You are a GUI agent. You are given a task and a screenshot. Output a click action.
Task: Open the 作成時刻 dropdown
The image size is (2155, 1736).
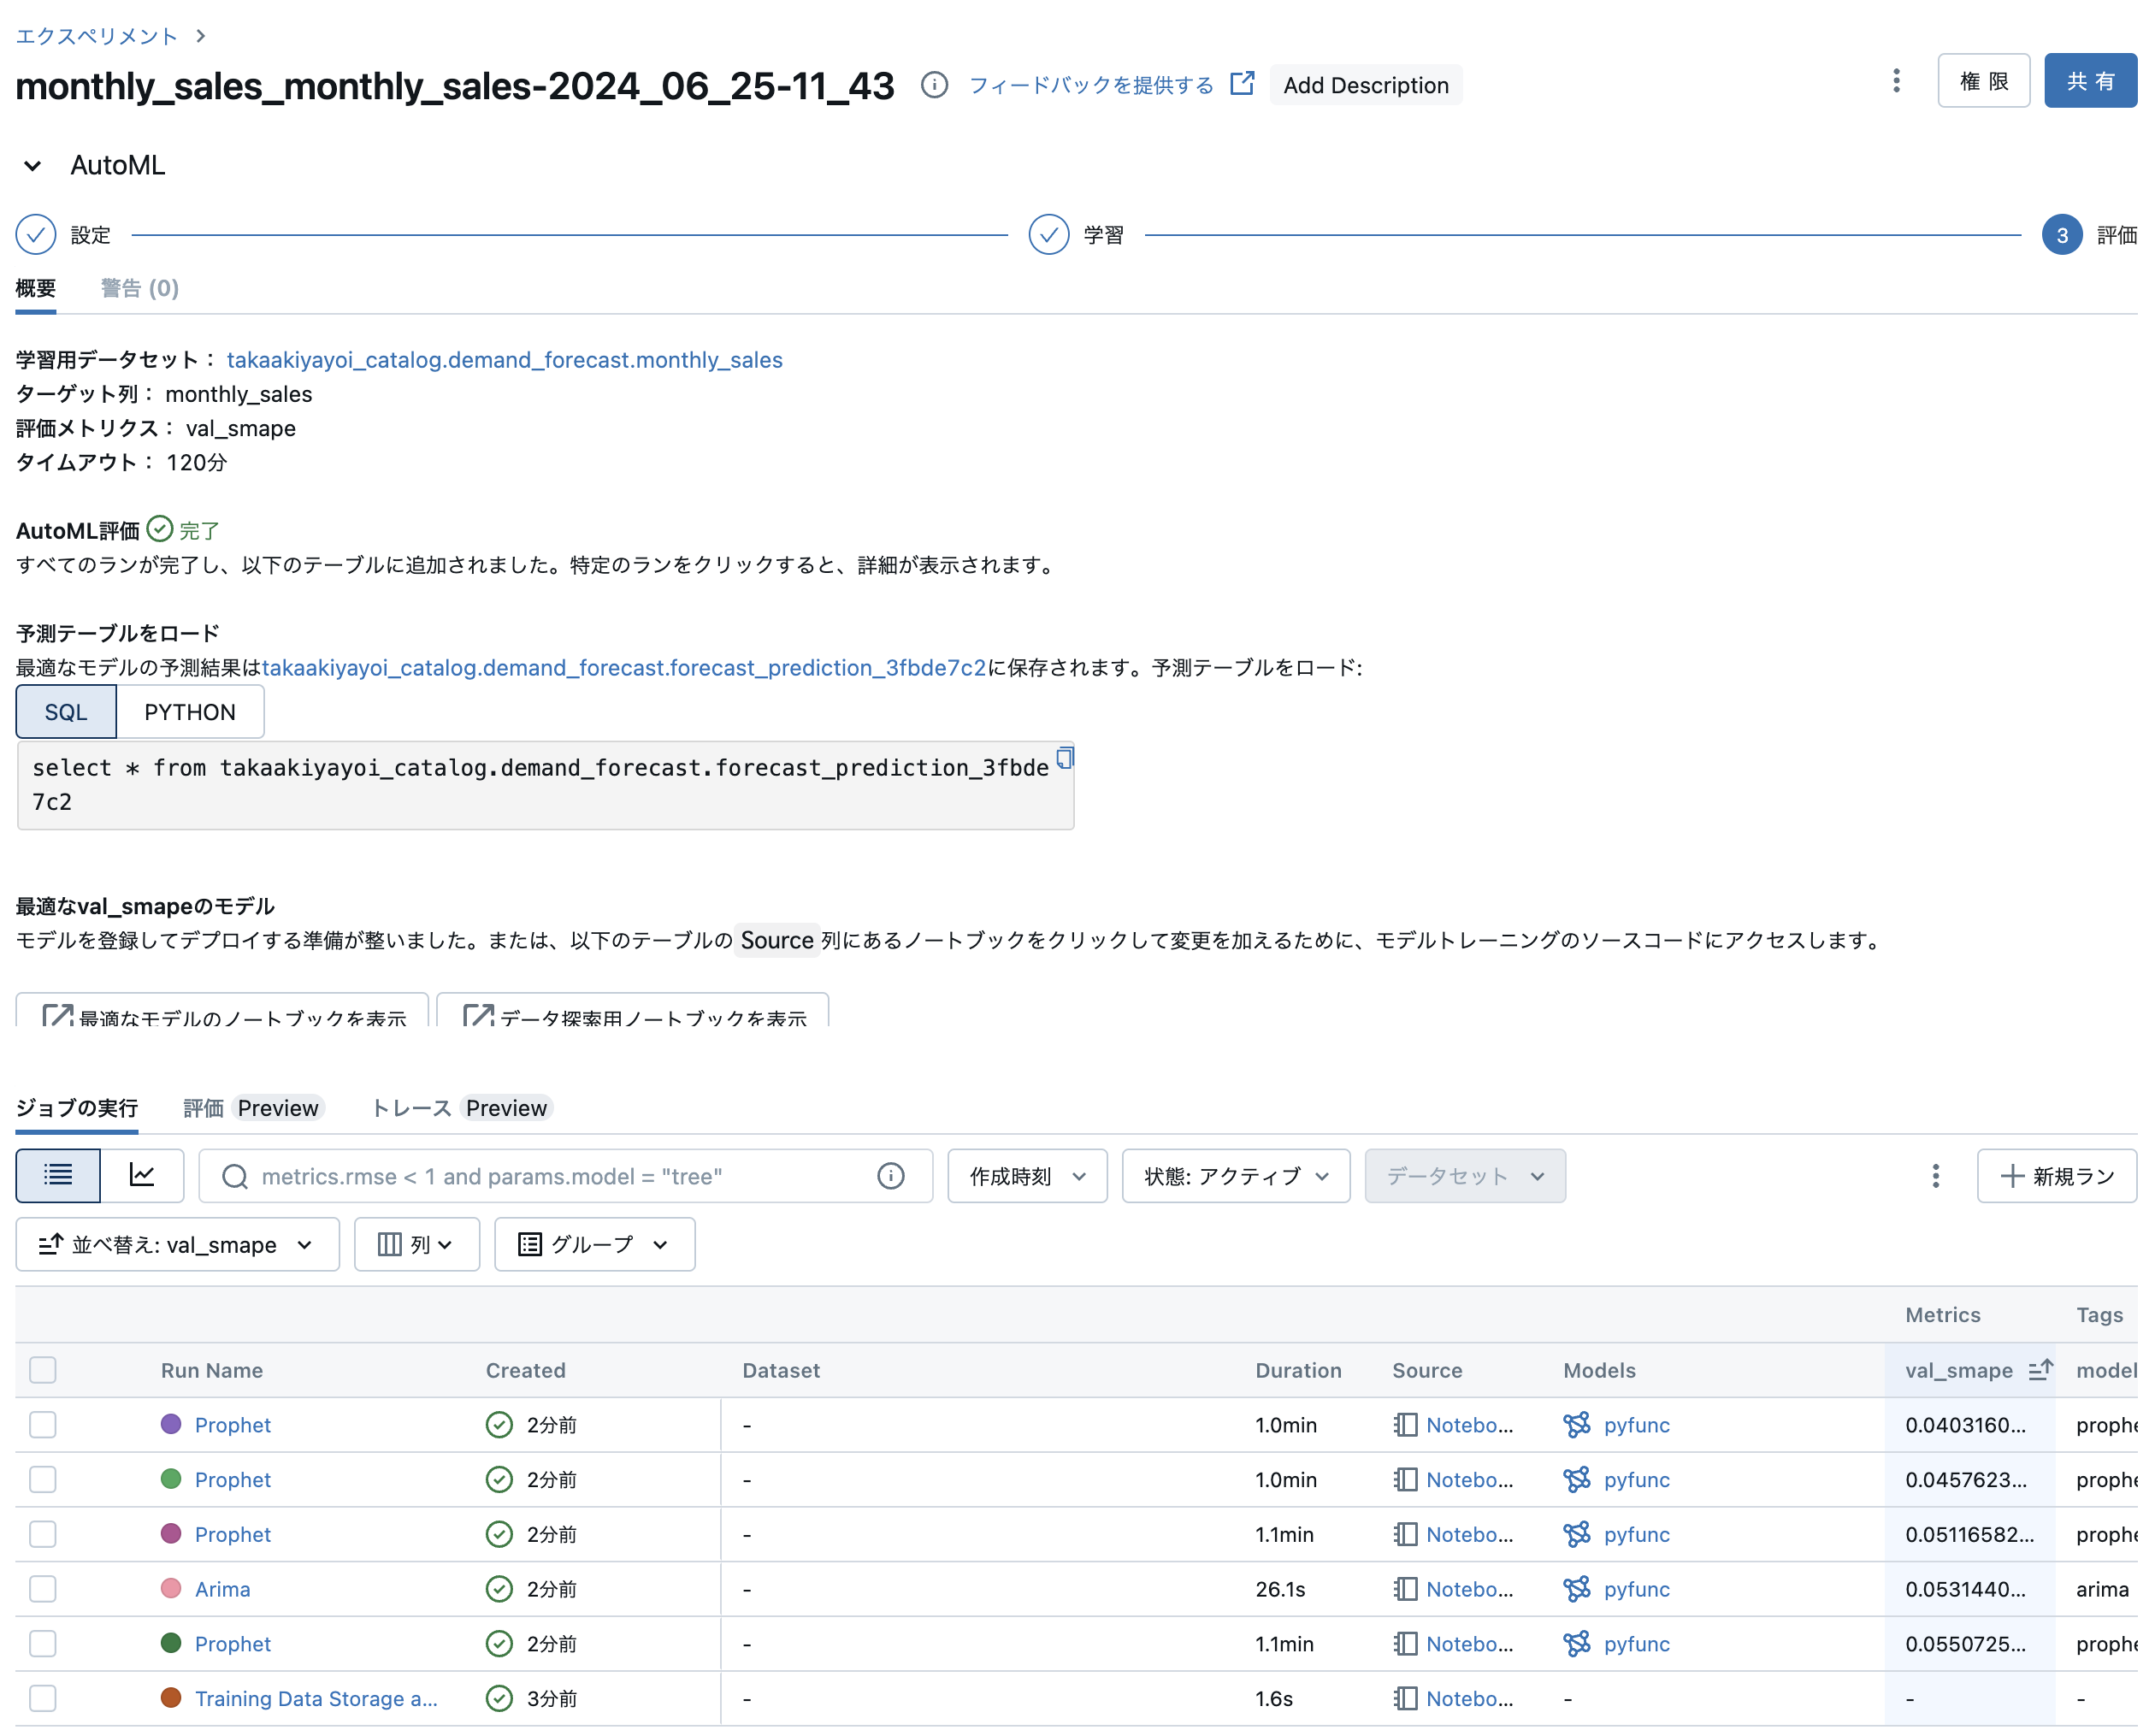click(1026, 1176)
